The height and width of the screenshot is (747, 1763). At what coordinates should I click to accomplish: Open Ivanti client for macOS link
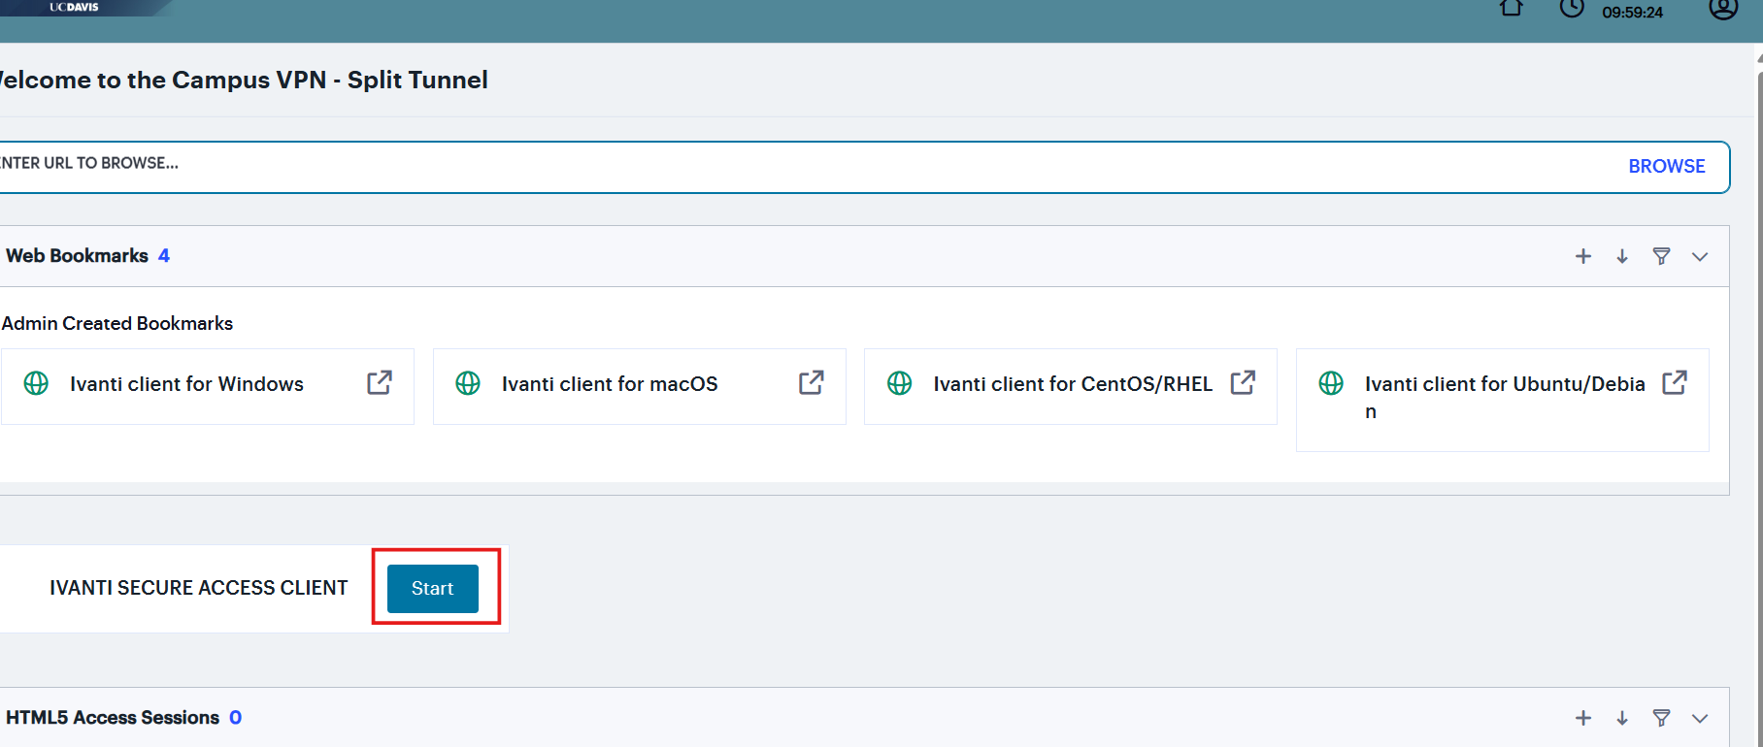(609, 384)
